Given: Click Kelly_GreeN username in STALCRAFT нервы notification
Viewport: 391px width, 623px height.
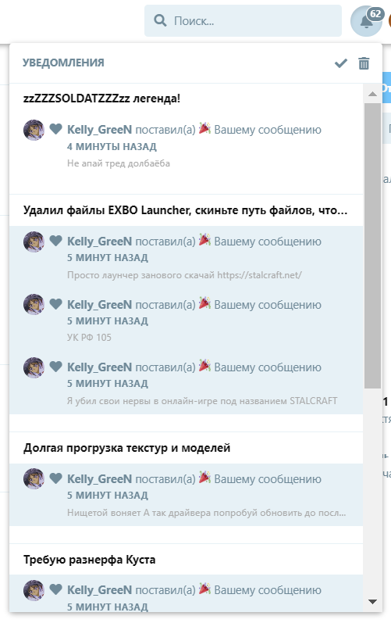Looking at the screenshot, I should [100, 367].
